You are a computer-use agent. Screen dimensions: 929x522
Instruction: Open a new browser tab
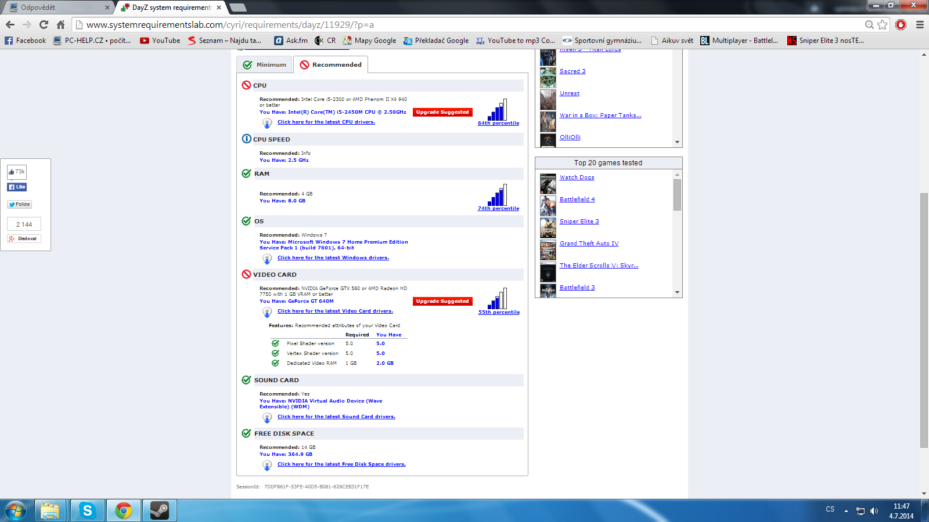[238, 8]
